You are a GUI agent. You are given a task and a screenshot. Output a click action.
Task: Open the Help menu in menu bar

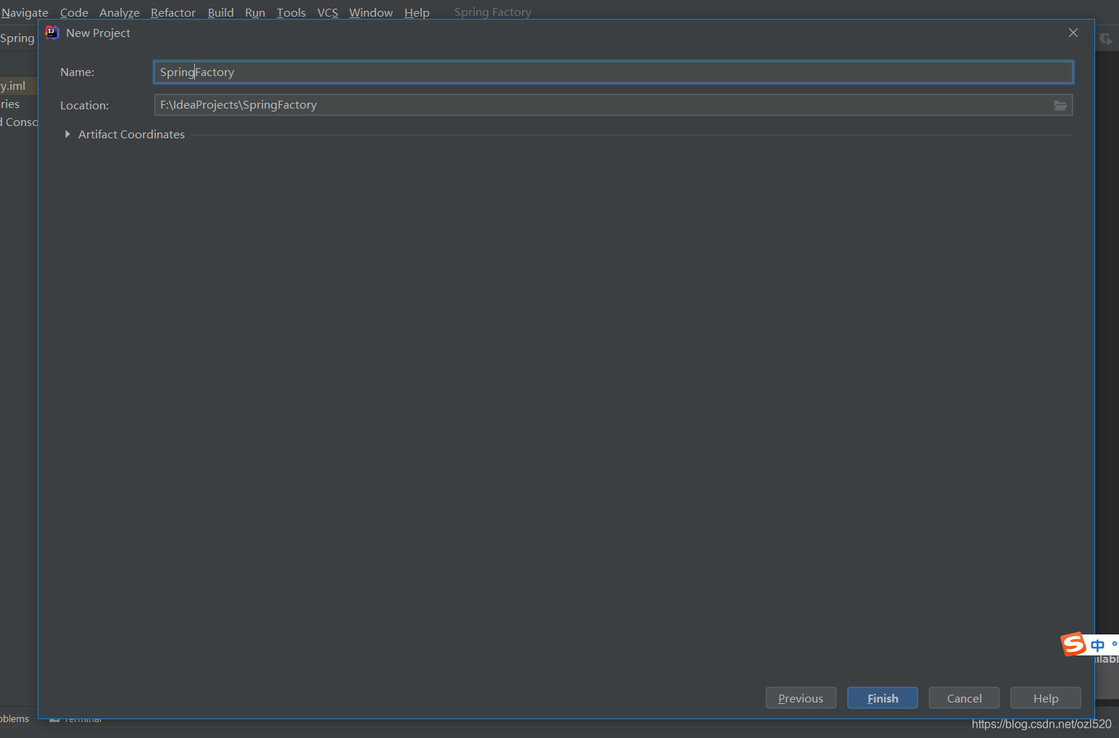coord(417,12)
